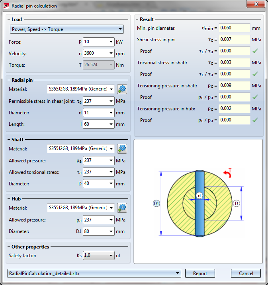Open the Safety factor Ks dropdown
The height and width of the screenshot is (285, 268).
(x=111, y=256)
